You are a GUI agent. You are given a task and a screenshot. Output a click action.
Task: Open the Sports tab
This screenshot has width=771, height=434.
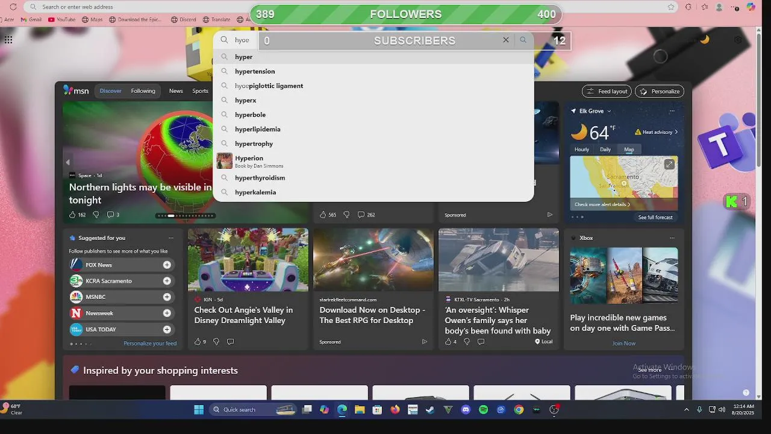click(x=200, y=91)
